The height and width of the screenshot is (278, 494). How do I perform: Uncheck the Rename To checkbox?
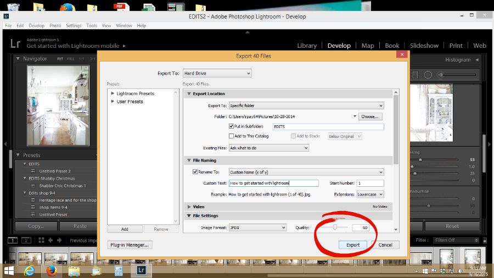pyautogui.click(x=195, y=172)
